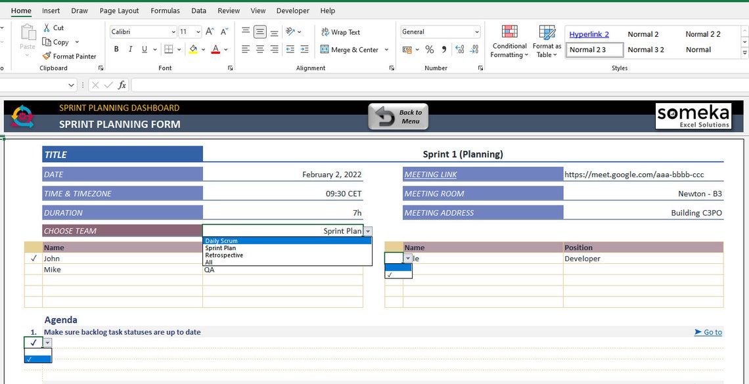Screen dimensions: 749x384
Task: Open the Fill Color swatch picker
Action: pos(202,49)
